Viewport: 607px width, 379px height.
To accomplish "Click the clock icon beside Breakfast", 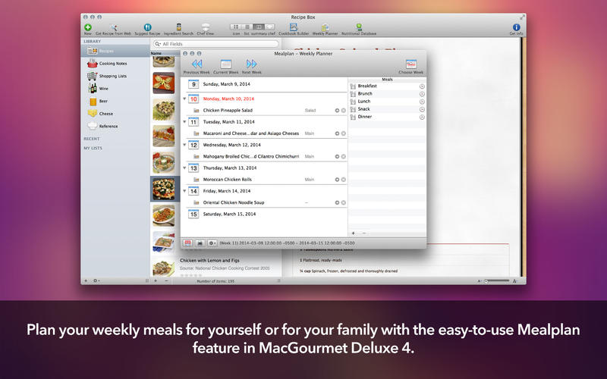I will tap(422, 86).
